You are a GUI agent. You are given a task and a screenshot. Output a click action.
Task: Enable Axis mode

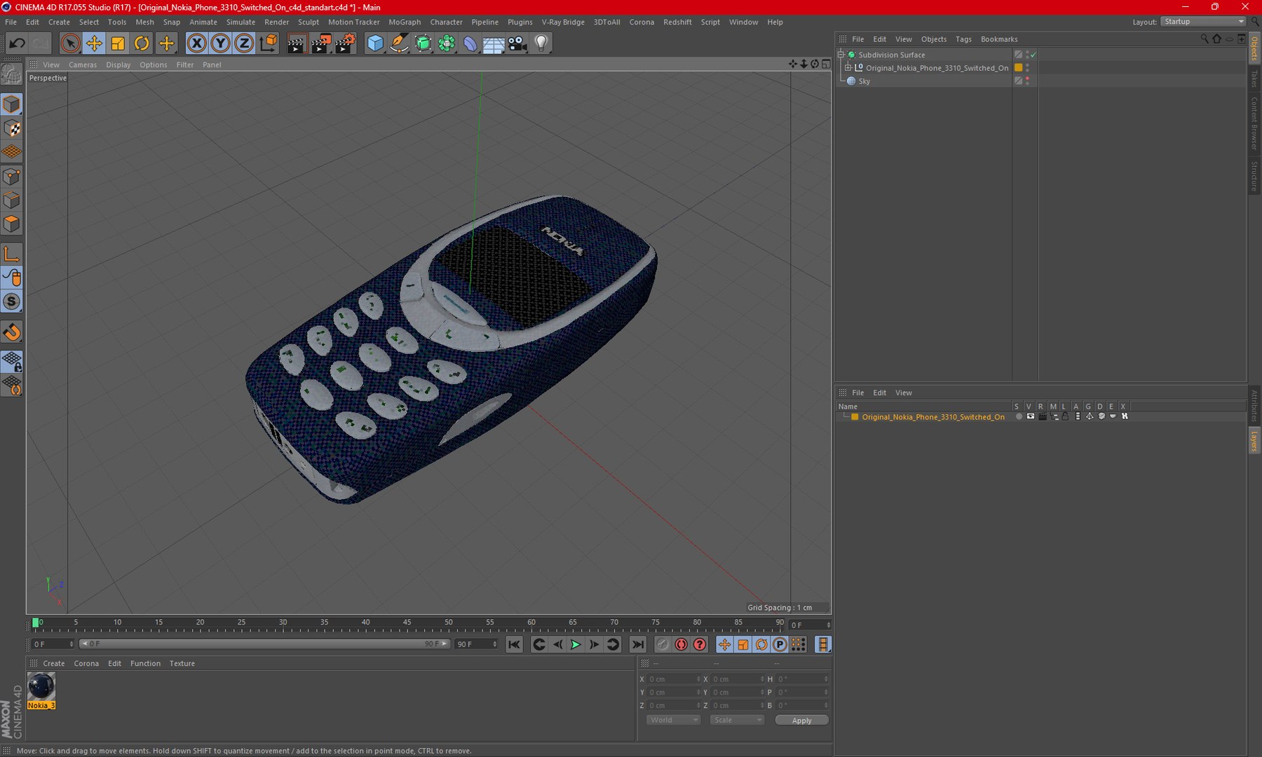point(12,254)
